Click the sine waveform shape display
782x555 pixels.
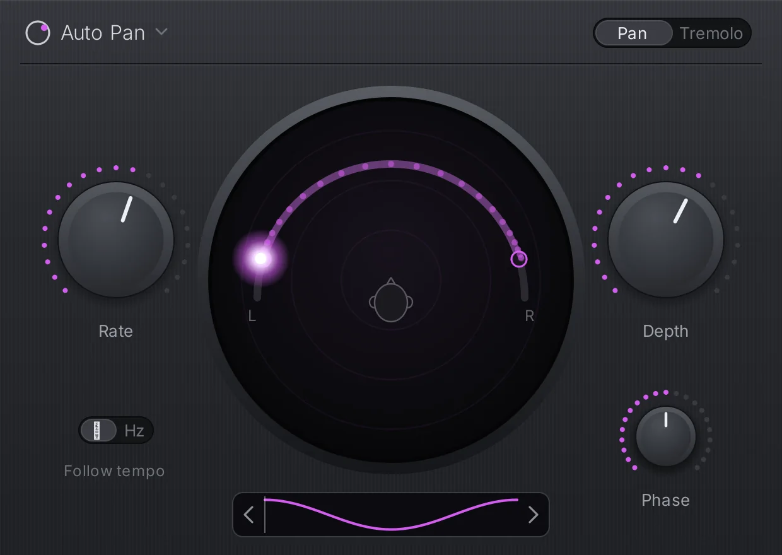[391, 514]
